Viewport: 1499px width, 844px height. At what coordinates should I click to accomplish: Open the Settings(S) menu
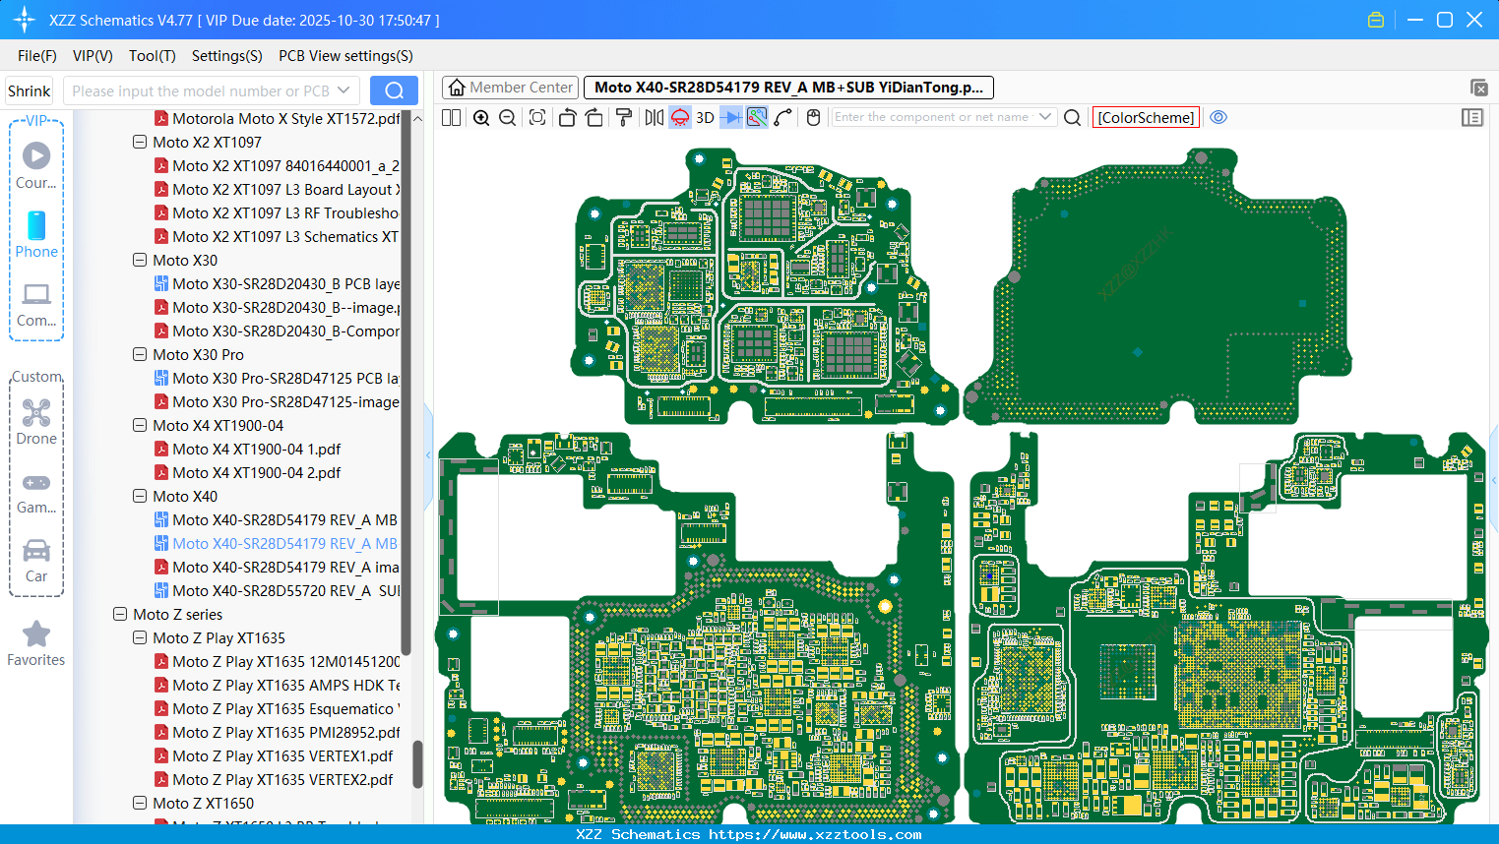coord(227,56)
